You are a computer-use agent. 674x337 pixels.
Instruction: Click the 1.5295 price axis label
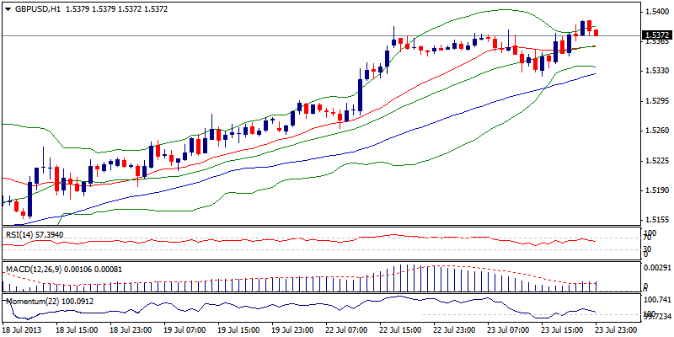pos(655,101)
